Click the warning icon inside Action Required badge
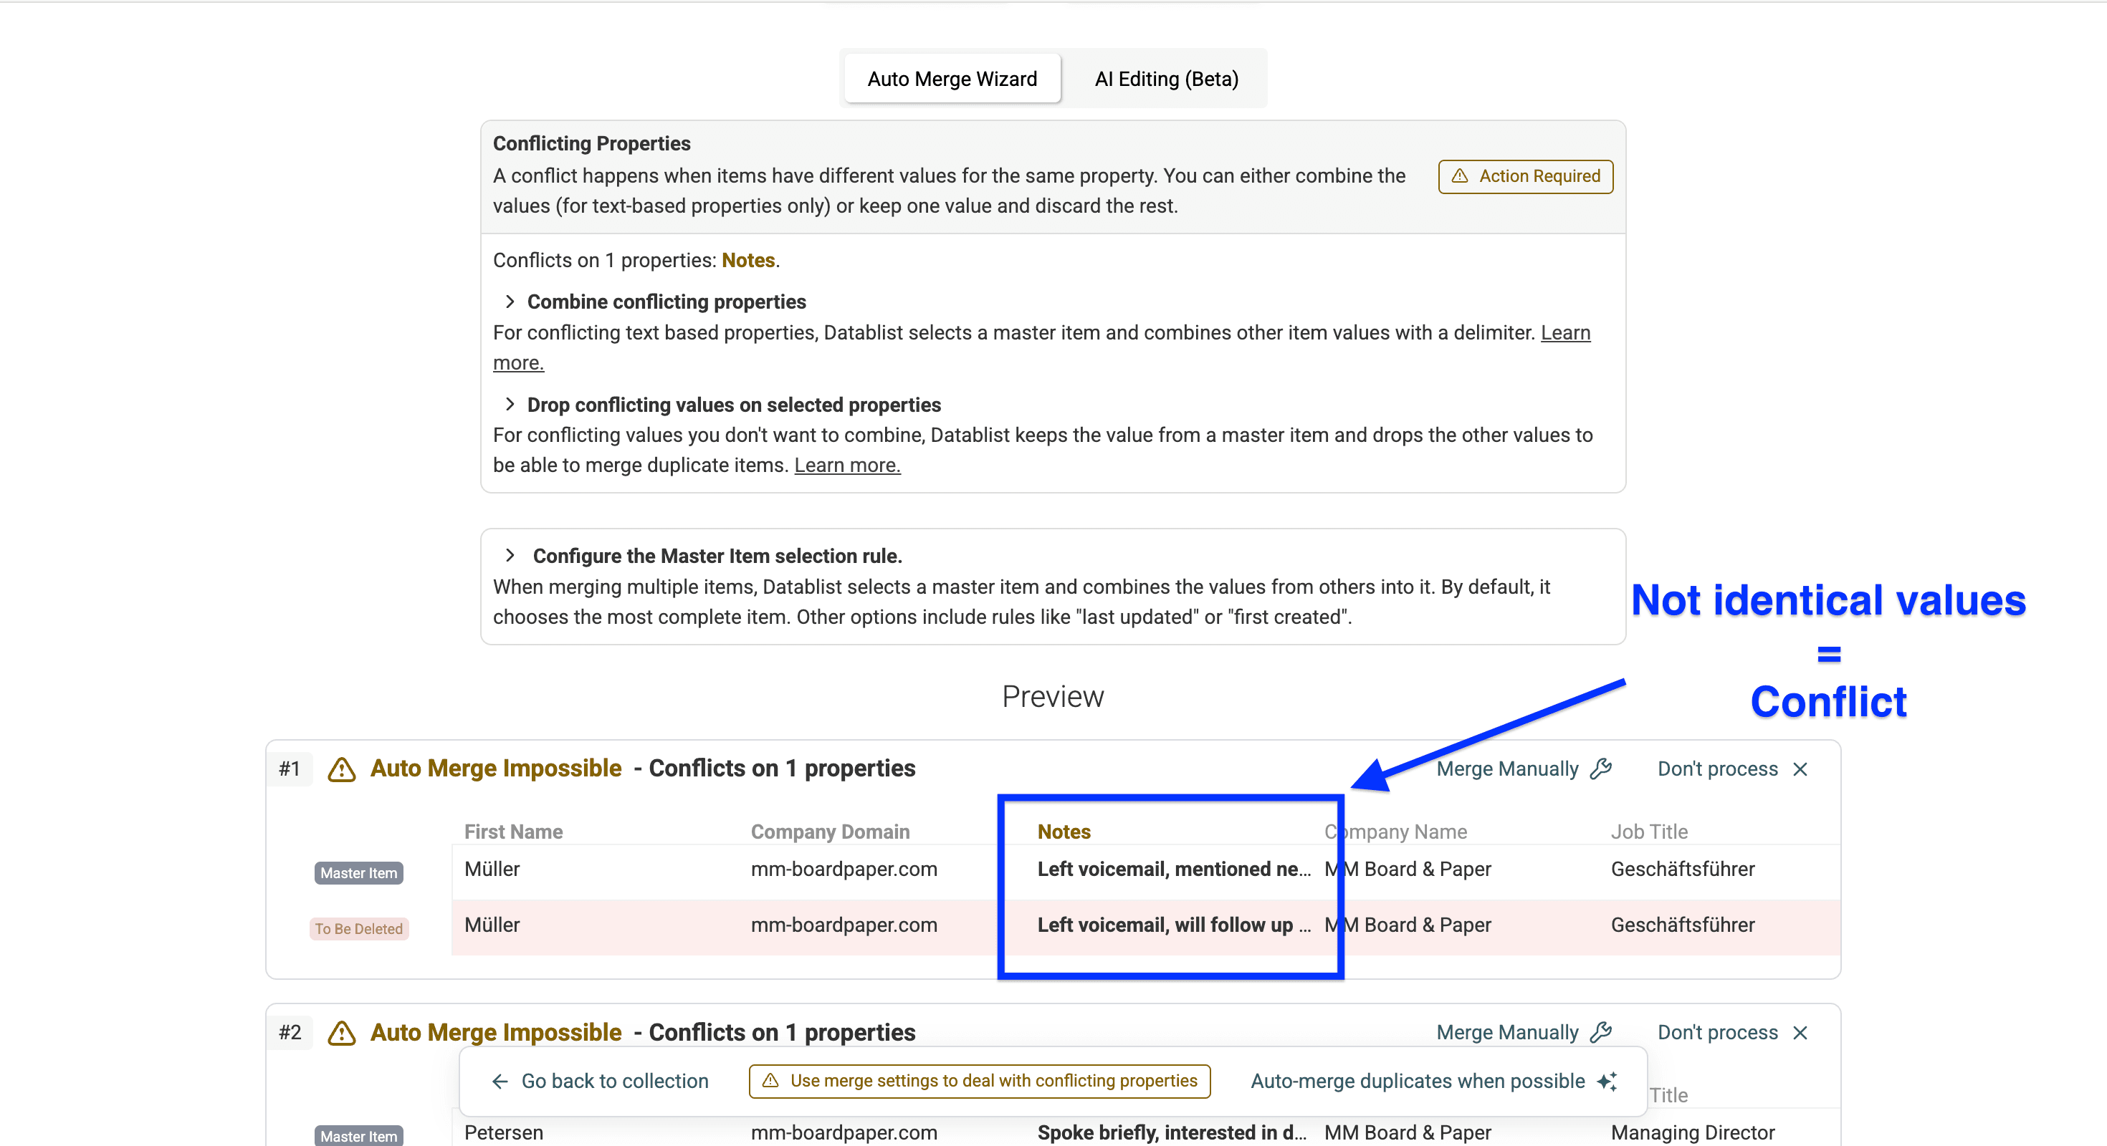This screenshot has height=1146, width=2107. [1461, 177]
